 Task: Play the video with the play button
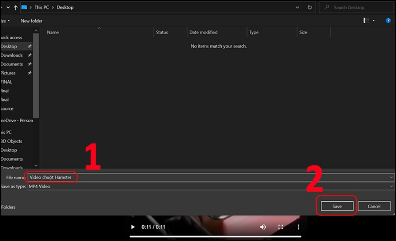coord(133,227)
